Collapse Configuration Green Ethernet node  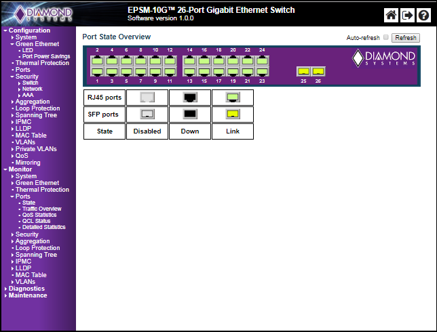click(12, 44)
